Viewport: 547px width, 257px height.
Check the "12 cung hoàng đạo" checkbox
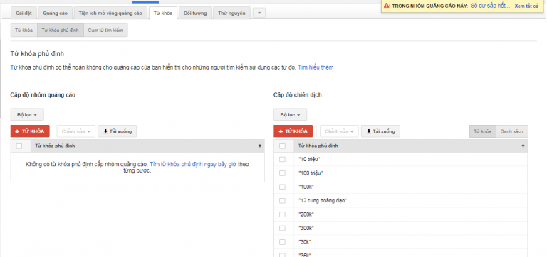(282, 201)
